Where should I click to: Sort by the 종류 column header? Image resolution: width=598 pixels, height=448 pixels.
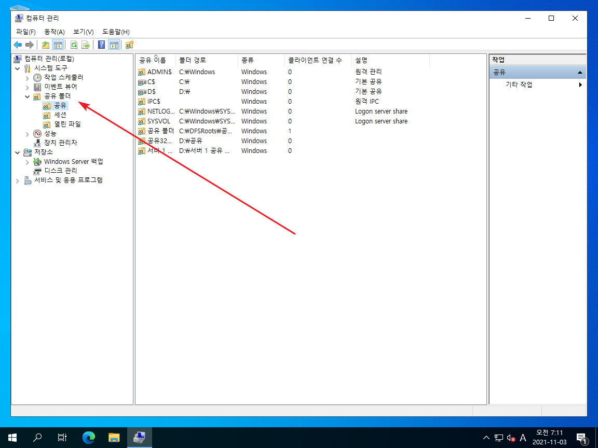coord(261,60)
